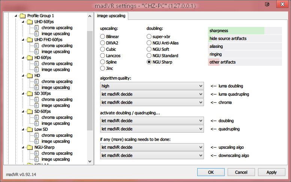
Task: Click the Profile Group 1 folder icon
Action: coord(22,16)
